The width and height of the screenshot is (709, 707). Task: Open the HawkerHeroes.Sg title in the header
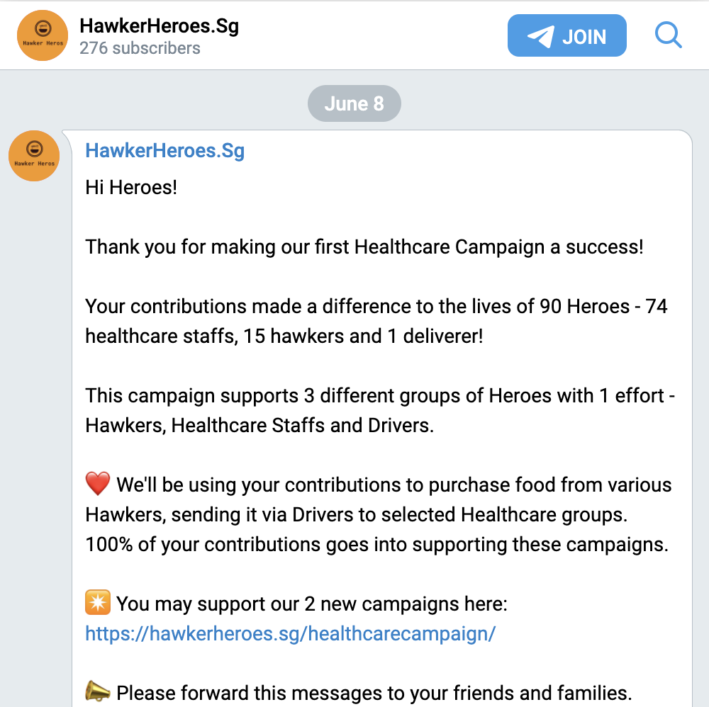coord(159,27)
